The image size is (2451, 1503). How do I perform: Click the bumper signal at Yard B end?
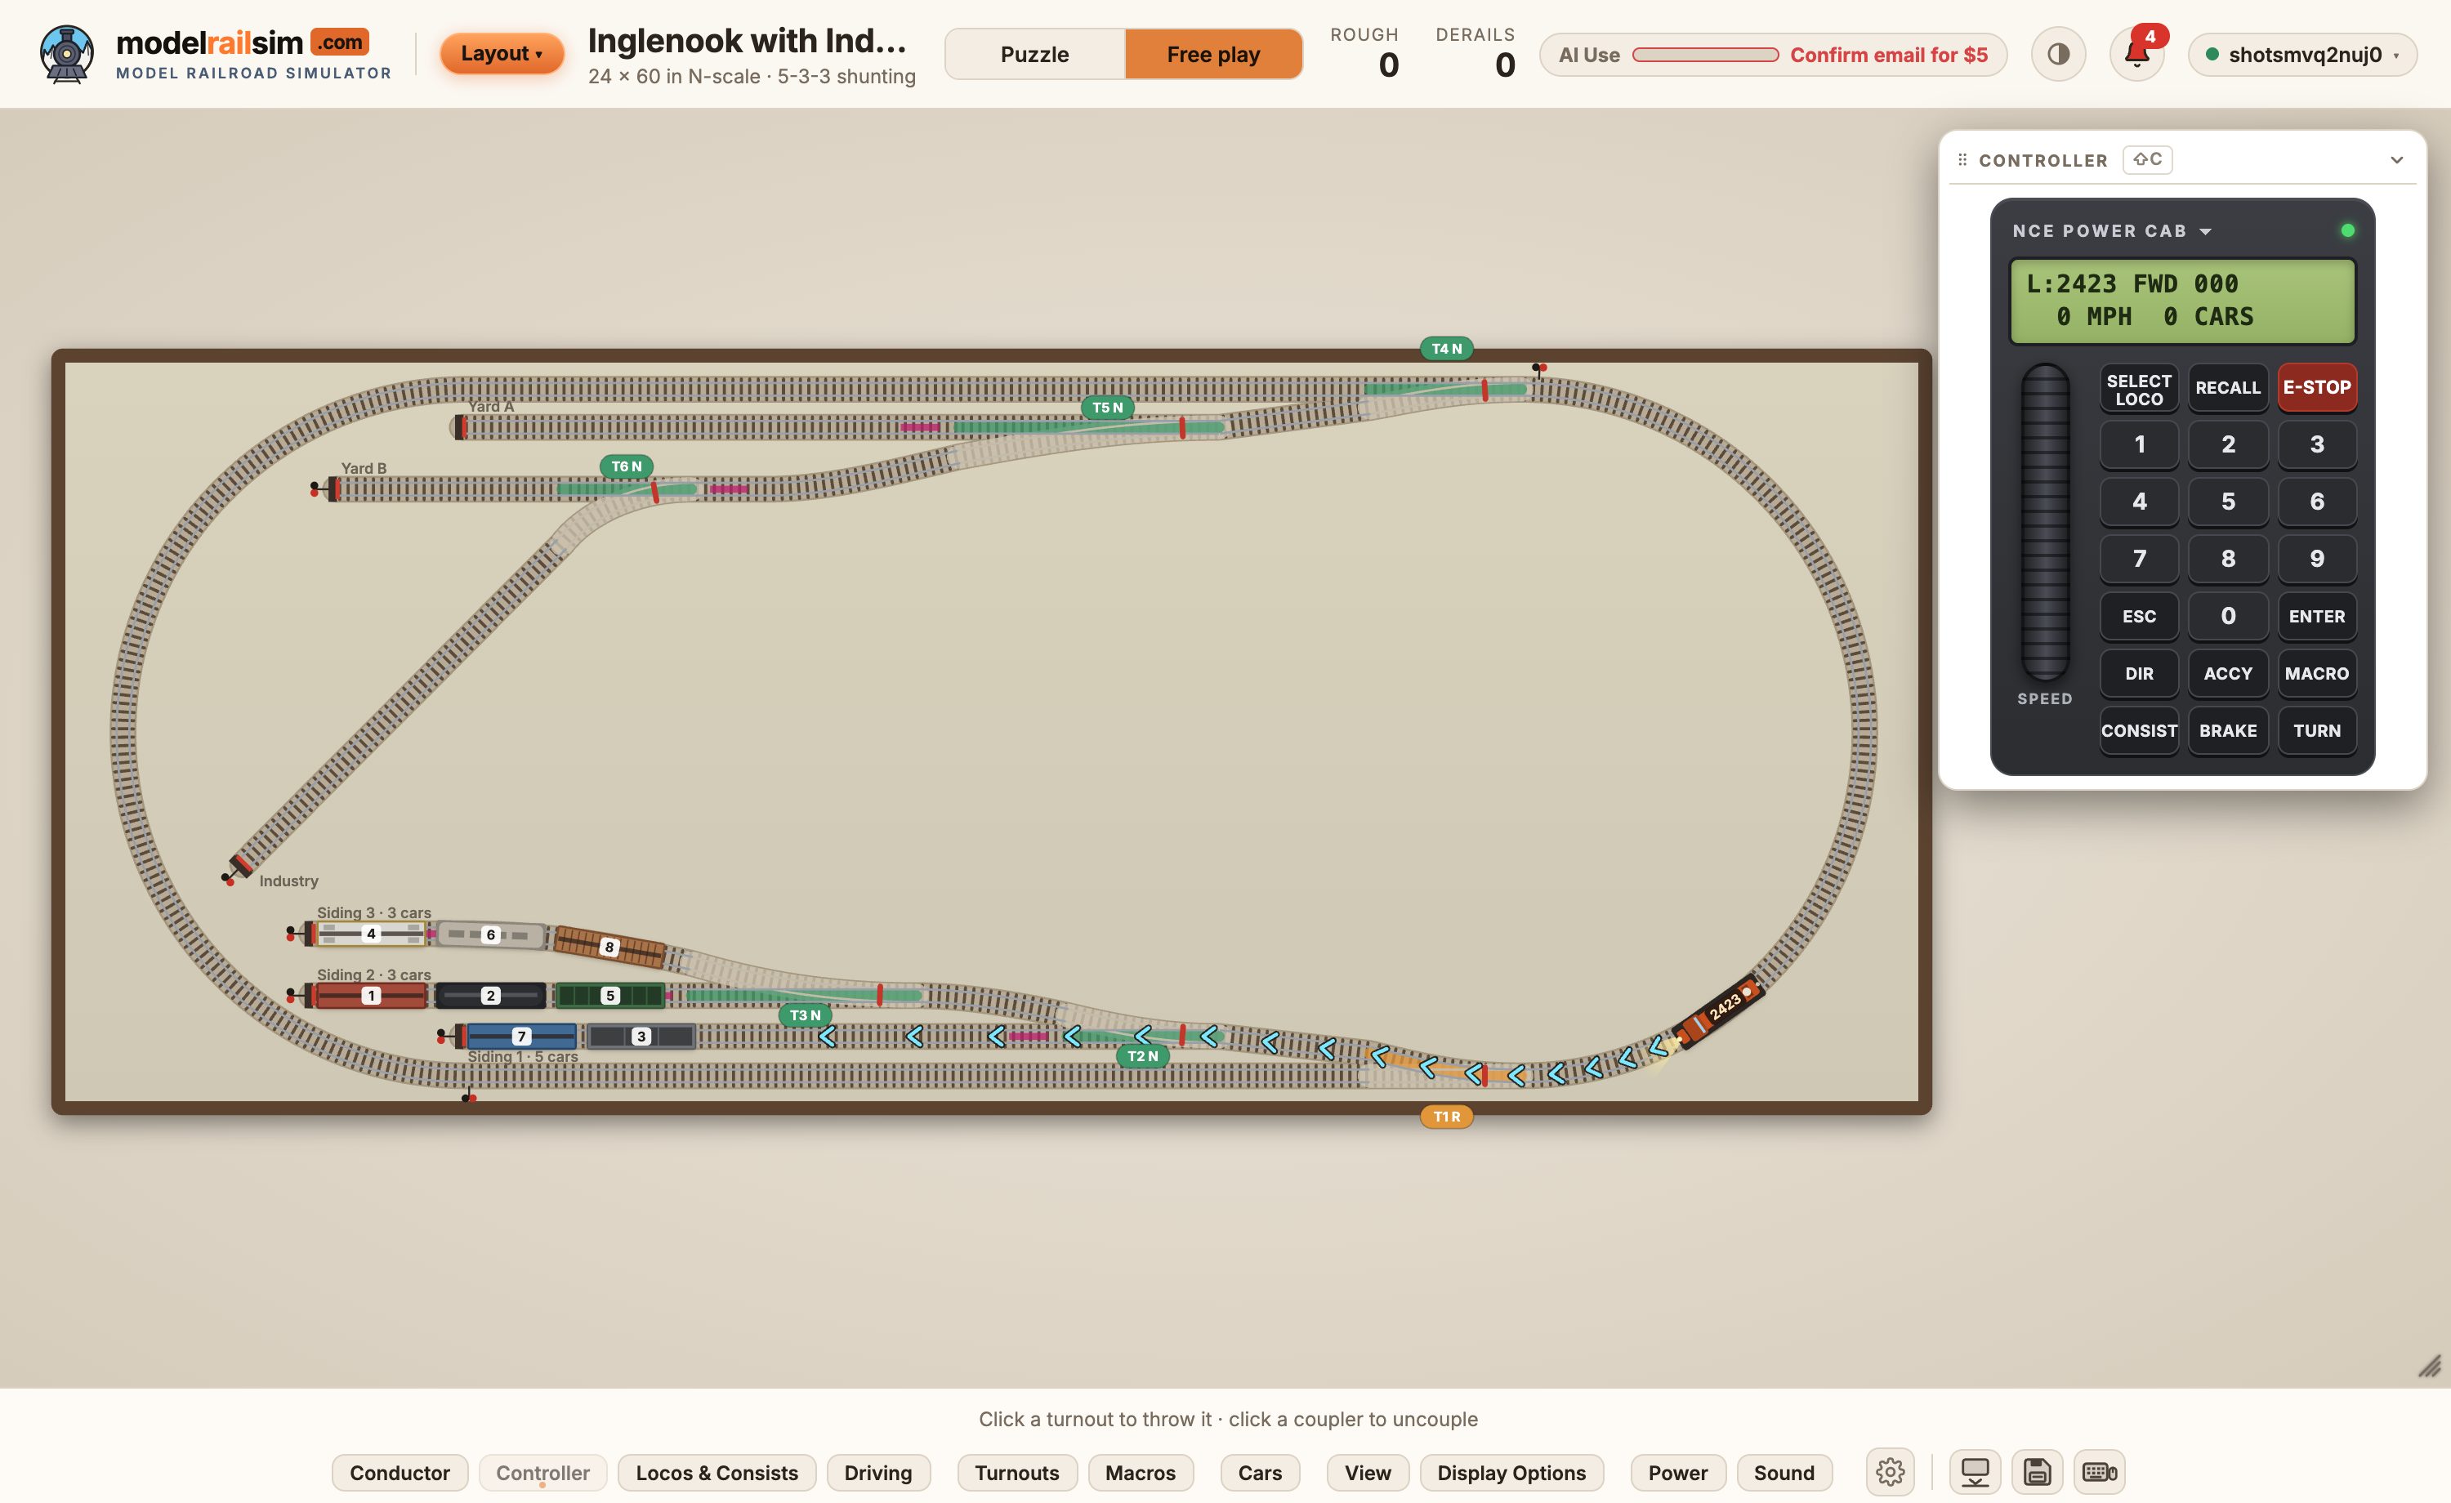[316, 488]
